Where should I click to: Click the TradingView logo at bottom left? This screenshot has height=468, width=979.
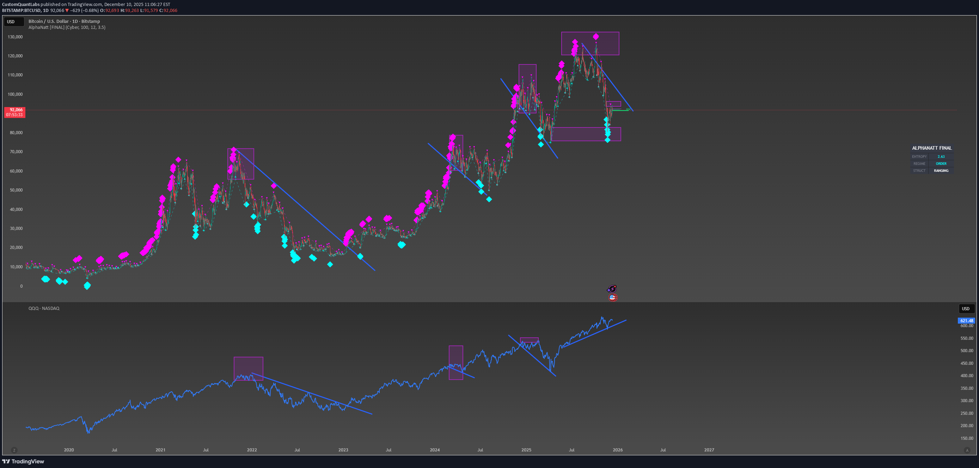tap(23, 462)
